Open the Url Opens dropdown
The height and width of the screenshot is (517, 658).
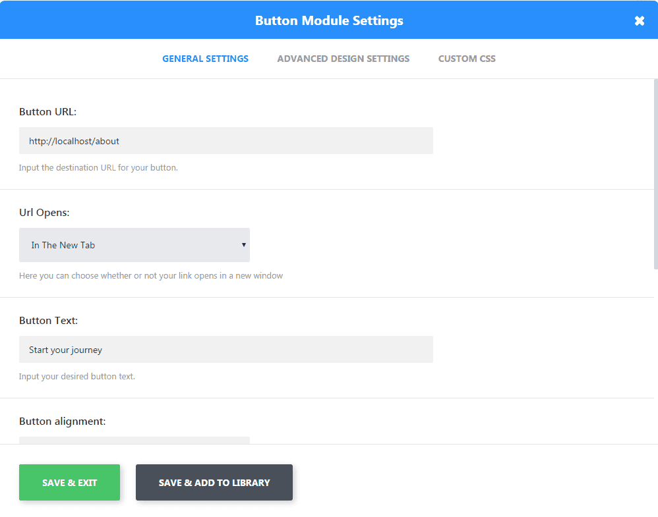point(134,245)
